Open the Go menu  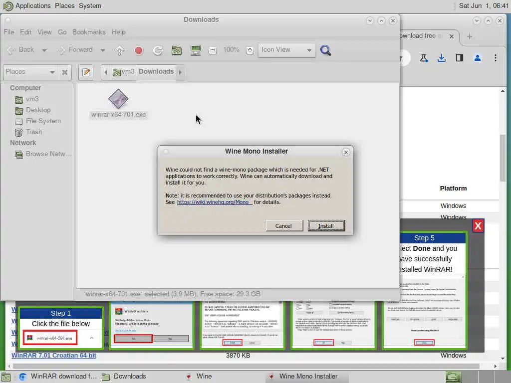(62, 32)
